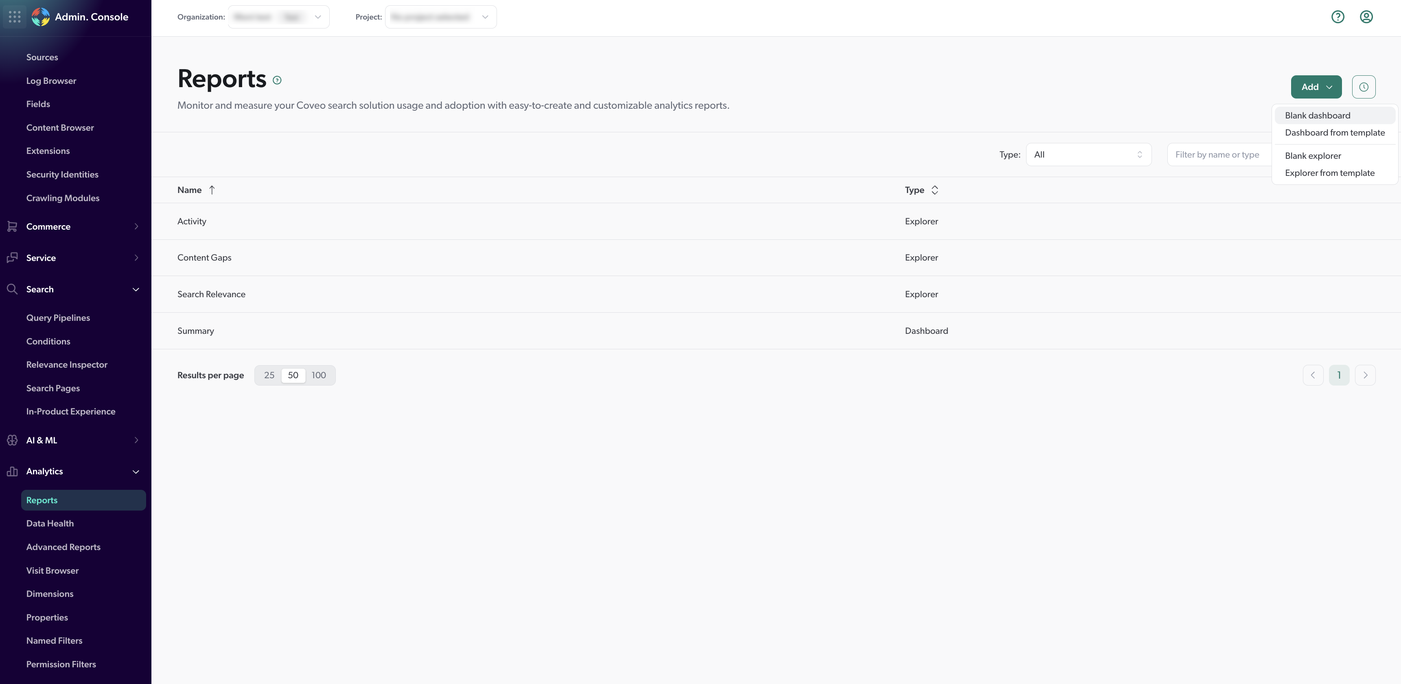Open the Type filter dropdown
Screen dimensions: 1401x684
click(1088, 155)
